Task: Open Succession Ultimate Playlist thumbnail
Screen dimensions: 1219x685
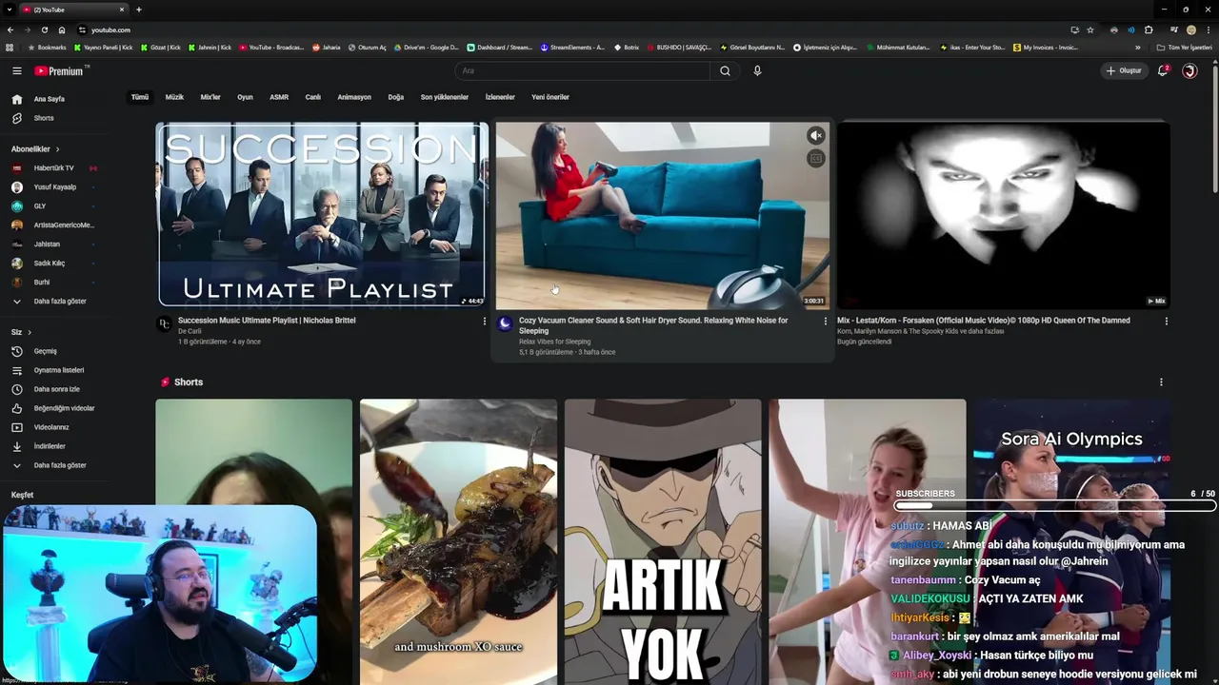Action: [x=322, y=214]
